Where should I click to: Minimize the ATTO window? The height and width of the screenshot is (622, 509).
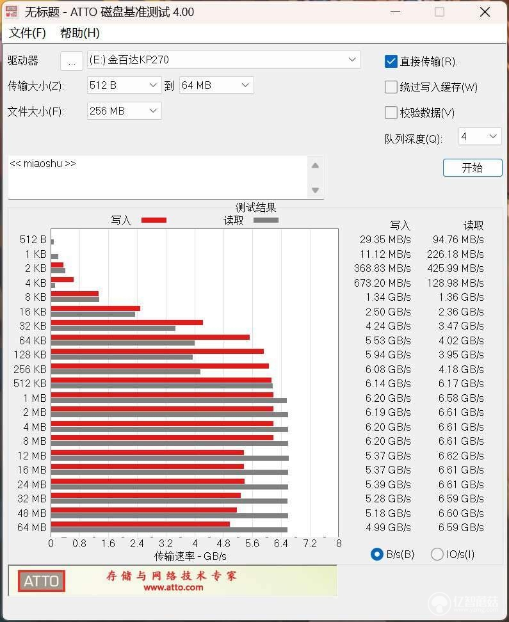[x=395, y=12]
